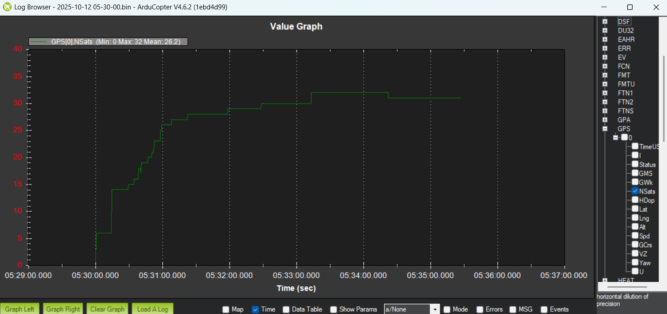Open the a/None dropdown

click(x=434, y=309)
